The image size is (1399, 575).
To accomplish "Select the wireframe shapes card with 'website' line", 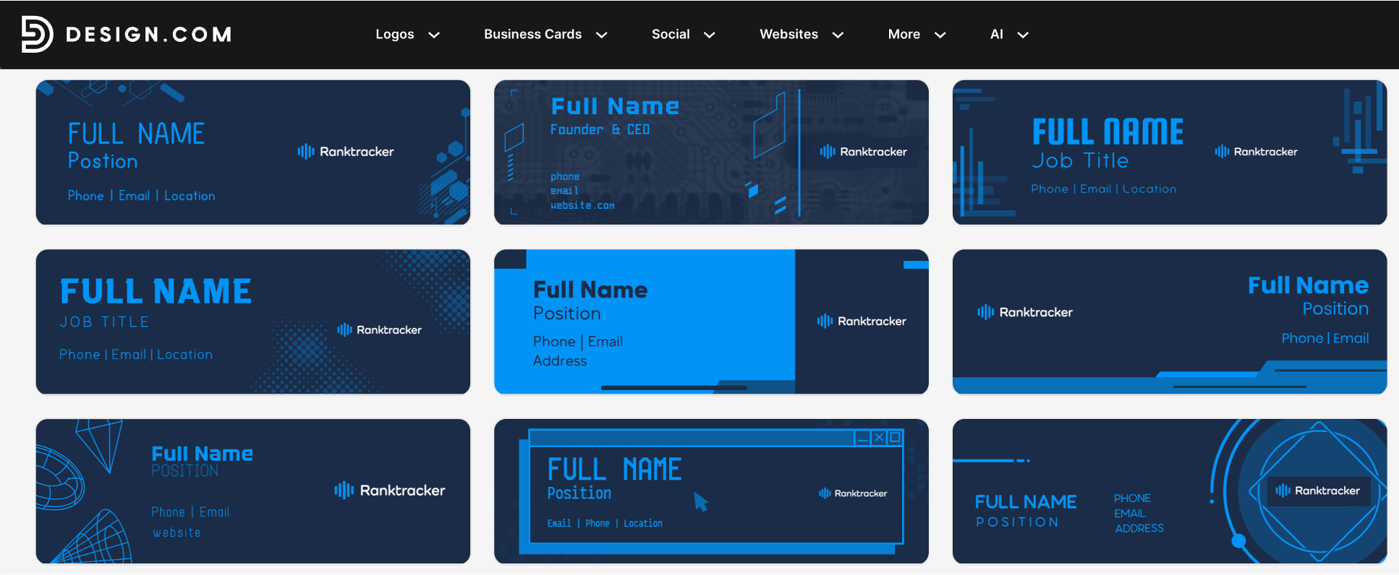I will (x=253, y=491).
